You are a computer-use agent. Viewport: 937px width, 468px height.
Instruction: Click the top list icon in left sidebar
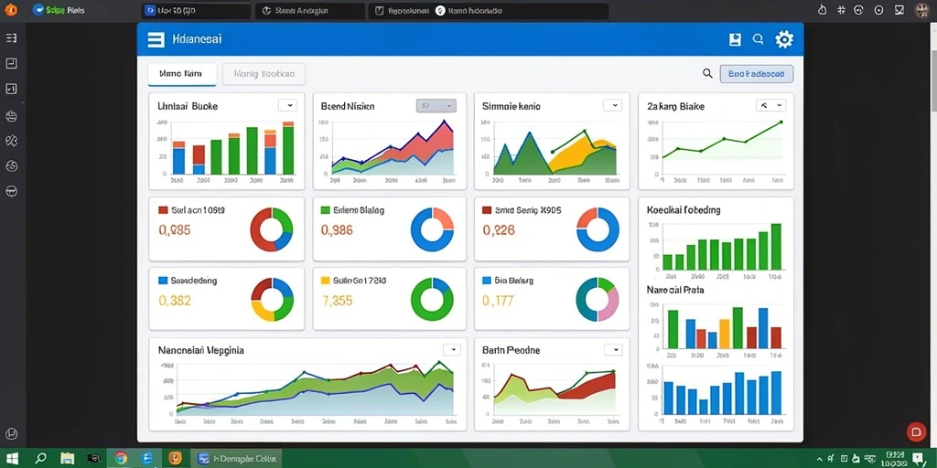click(x=11, y=38)
